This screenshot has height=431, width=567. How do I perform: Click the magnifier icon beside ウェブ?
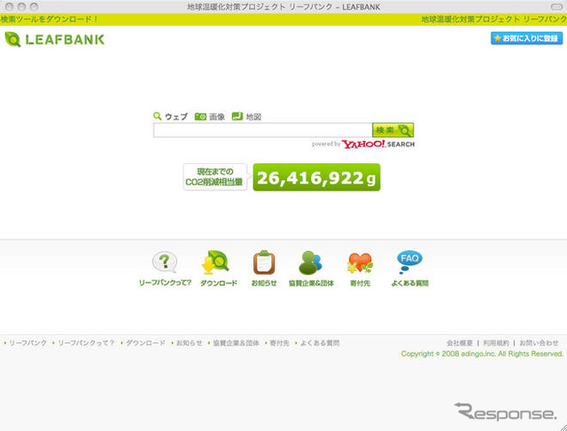click(158, 116)
